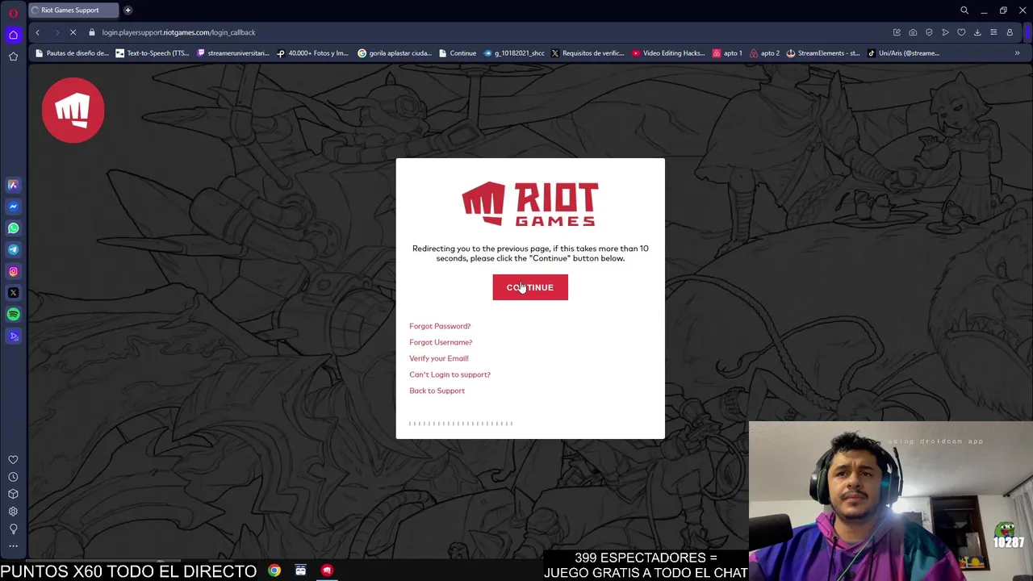
Task: Open the easy setup sliders icon
Action: (x=993, y=32)
